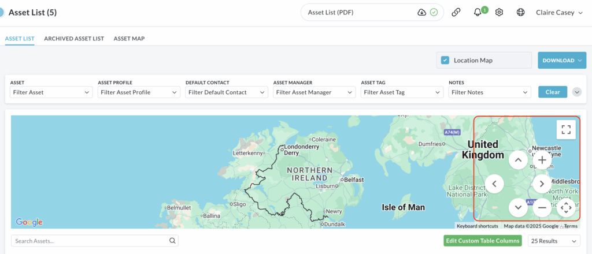
Task: Click the cloud download icon for Asset List PDF
Action: coord(421,12)
